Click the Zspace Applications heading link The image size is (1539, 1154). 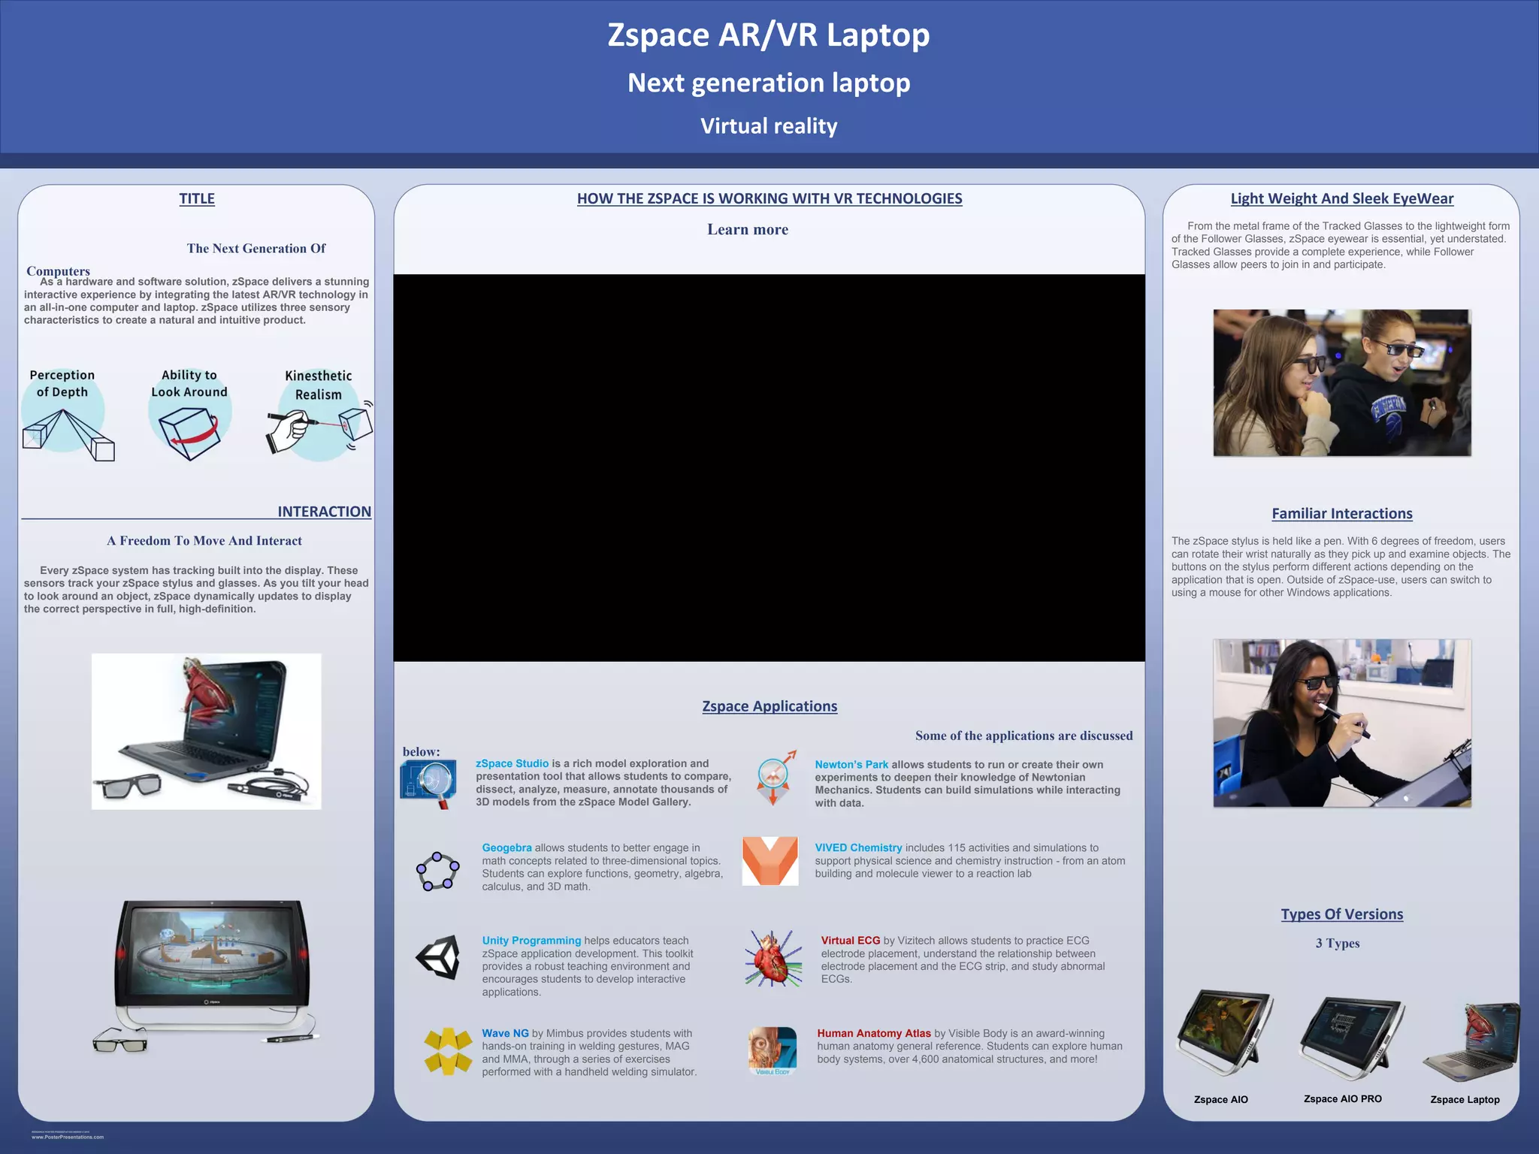tap(769, 706)
